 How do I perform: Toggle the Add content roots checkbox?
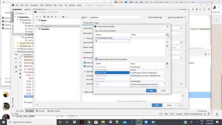(85, 62)
